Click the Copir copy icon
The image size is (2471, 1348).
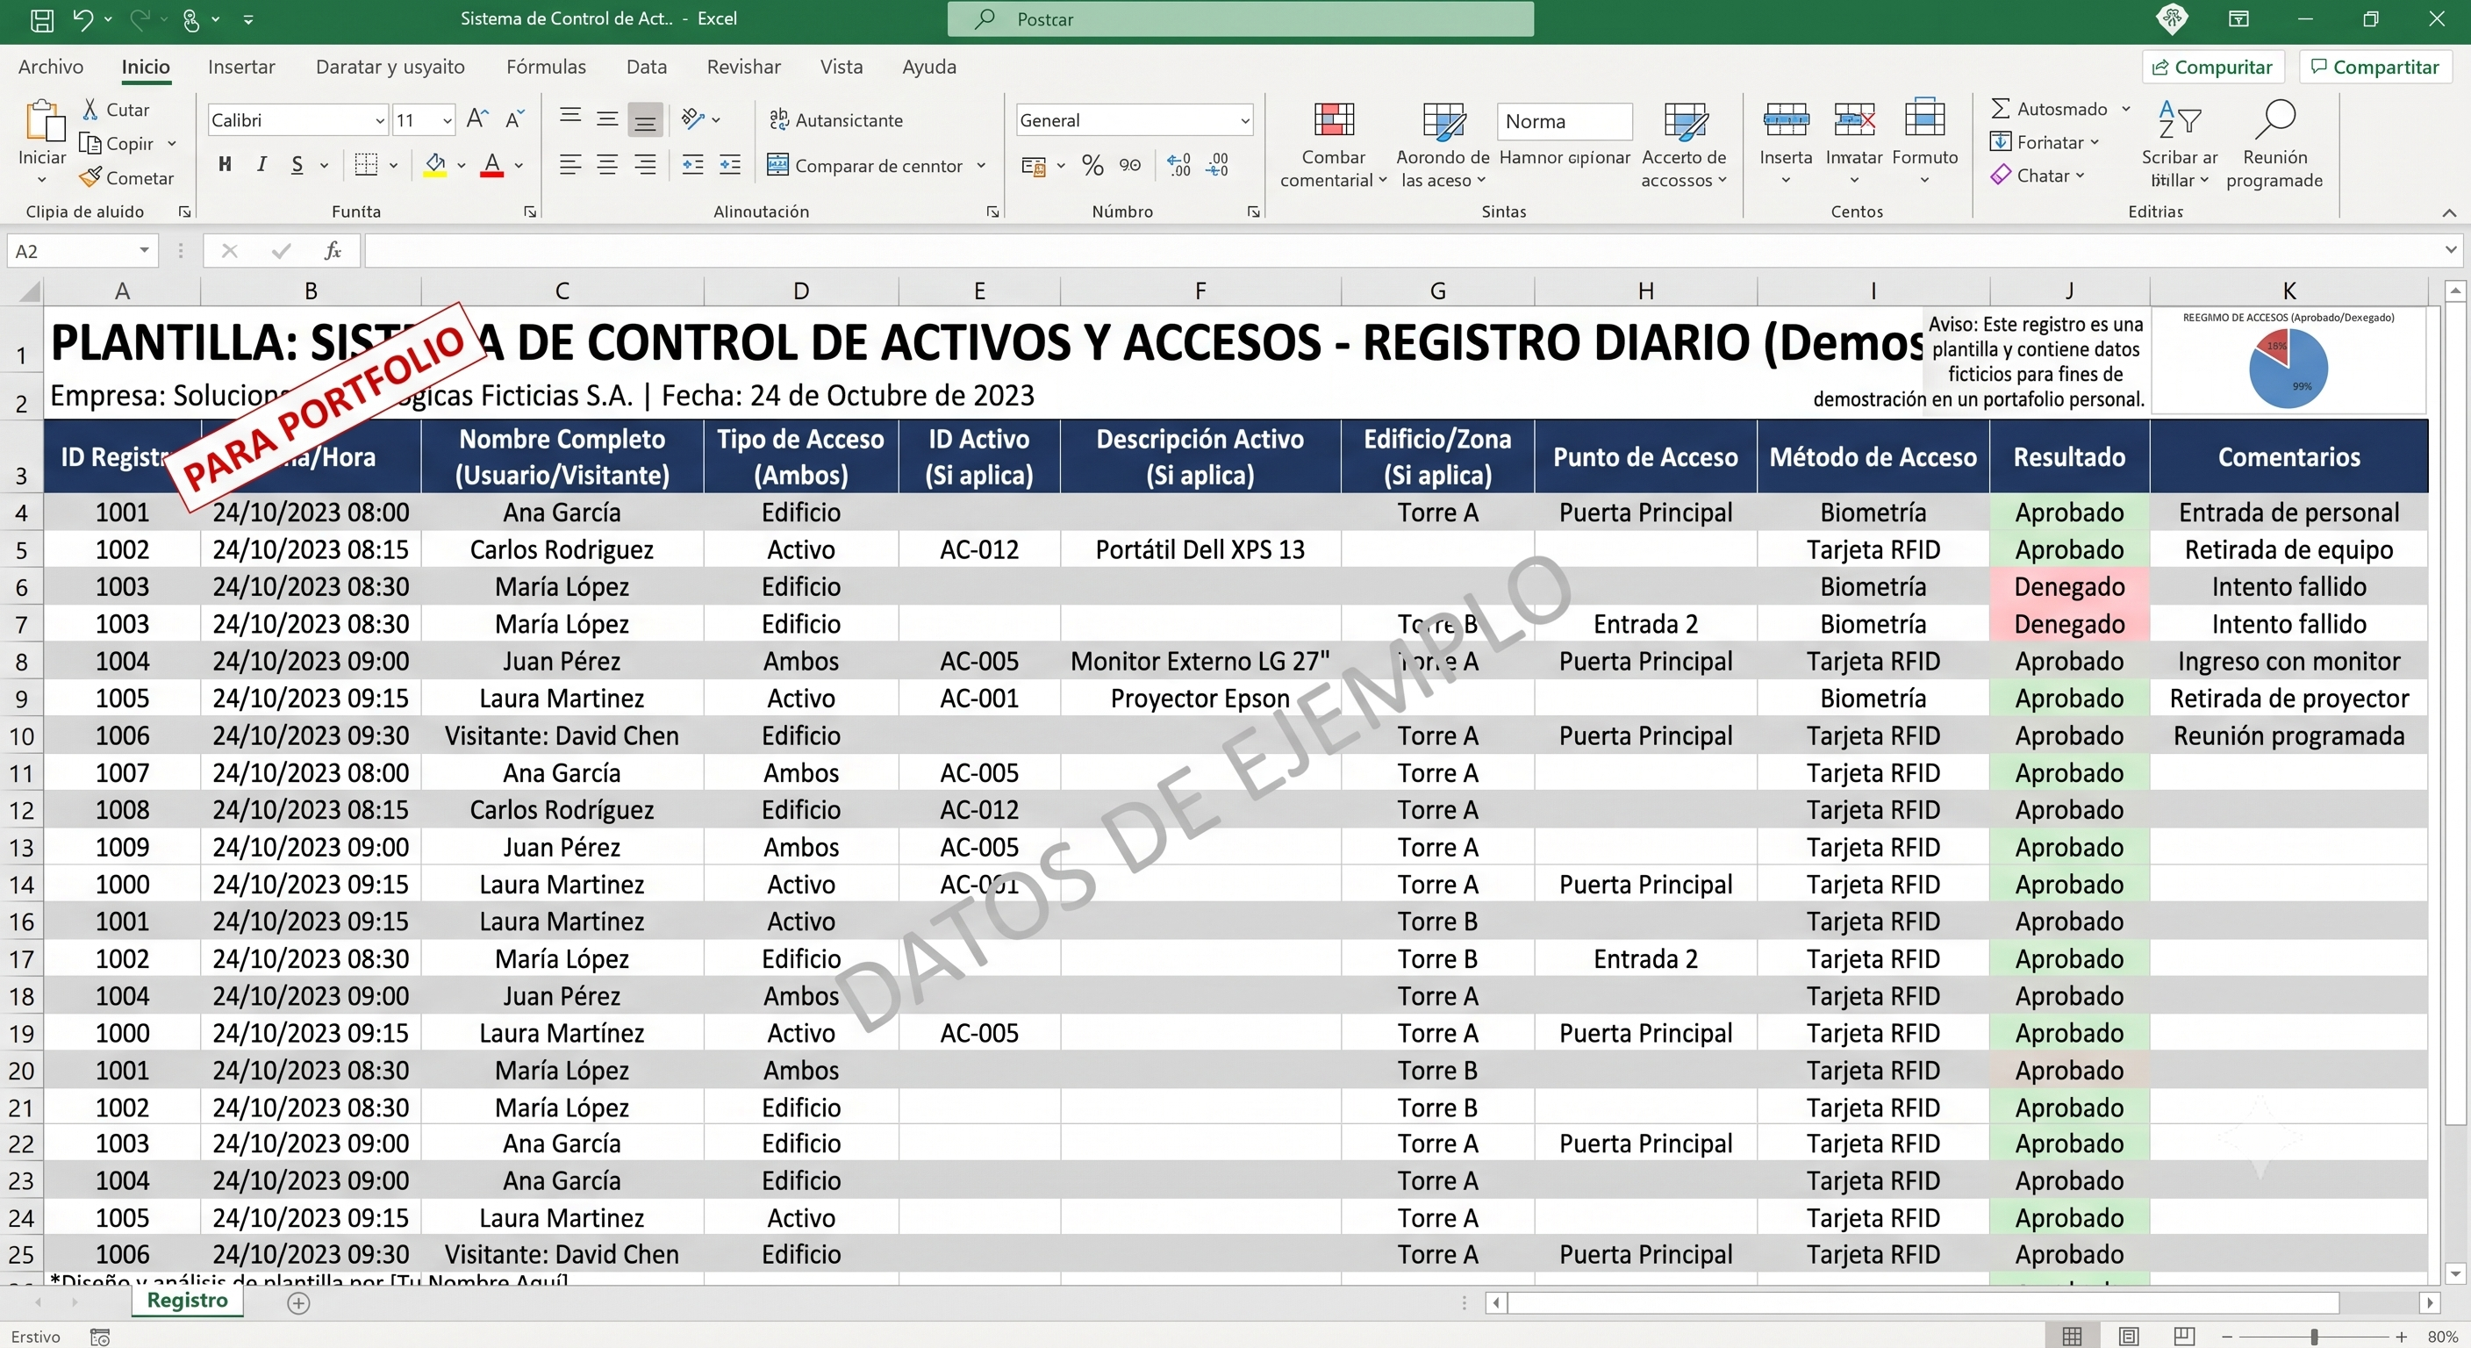(90, 143)
